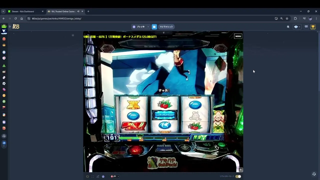Toggle the K8 sidebar hamburger menu
320x180 pixels.
pyautogui.click(x=10, y=26)
